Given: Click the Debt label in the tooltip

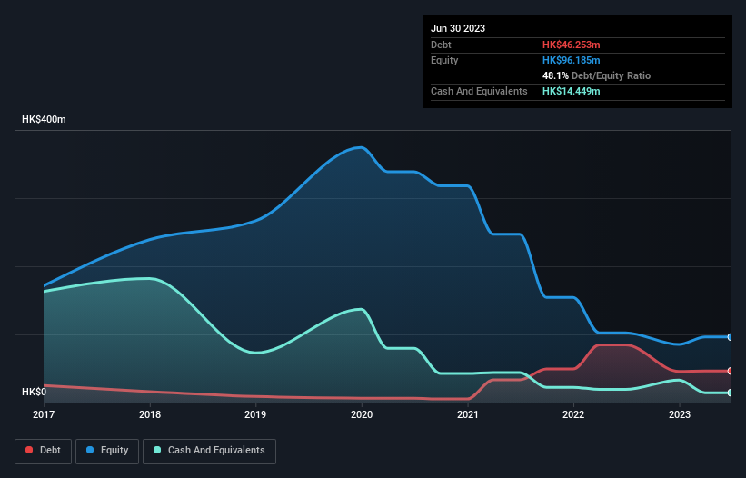Looking at the screenshot, I should click(x=441, y=45).
